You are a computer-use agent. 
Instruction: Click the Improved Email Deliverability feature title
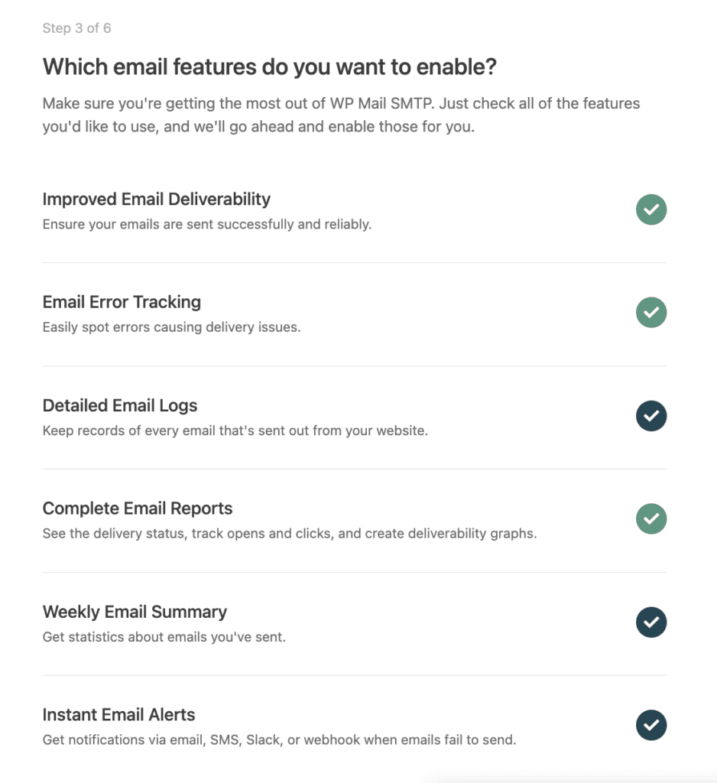[x=156, y=199]
